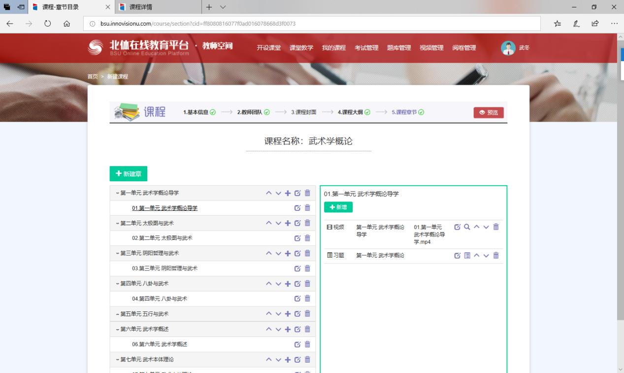Viewport: 624px width, 373px height.
Task: Edit the 视频 resource entry
Action: [457, 227]
